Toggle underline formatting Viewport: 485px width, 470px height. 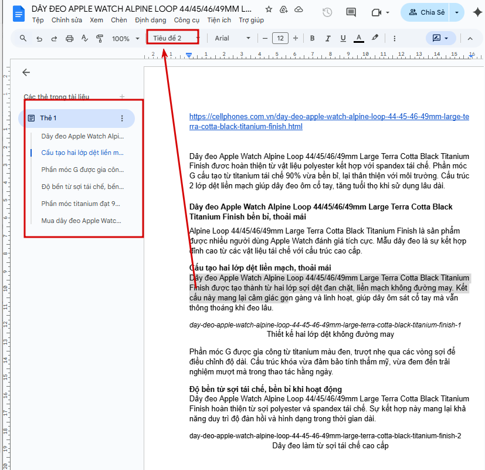(x=343, y=38)
